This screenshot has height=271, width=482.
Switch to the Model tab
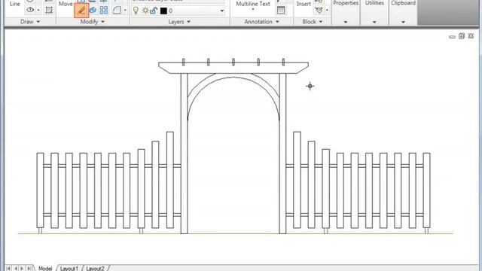pyautogui.click(x=45, y=268)
